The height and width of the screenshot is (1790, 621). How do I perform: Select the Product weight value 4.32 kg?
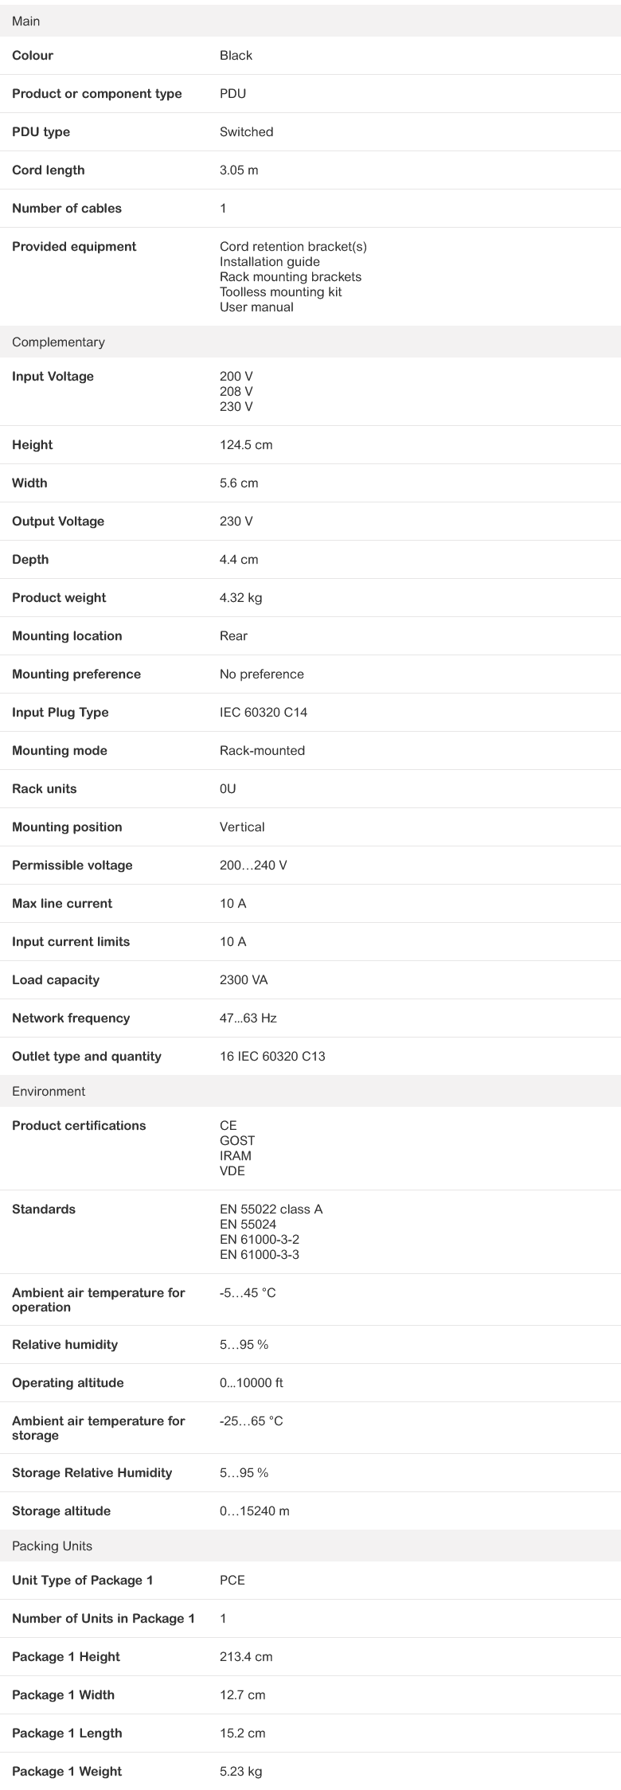240,598
